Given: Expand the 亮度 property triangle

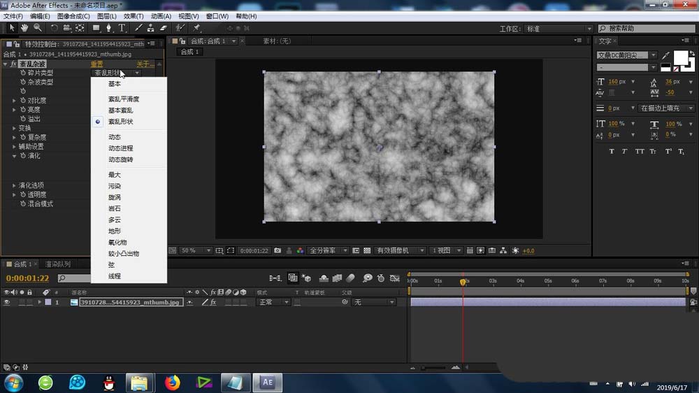Looking at the screenshot, I should coord(14,110).
